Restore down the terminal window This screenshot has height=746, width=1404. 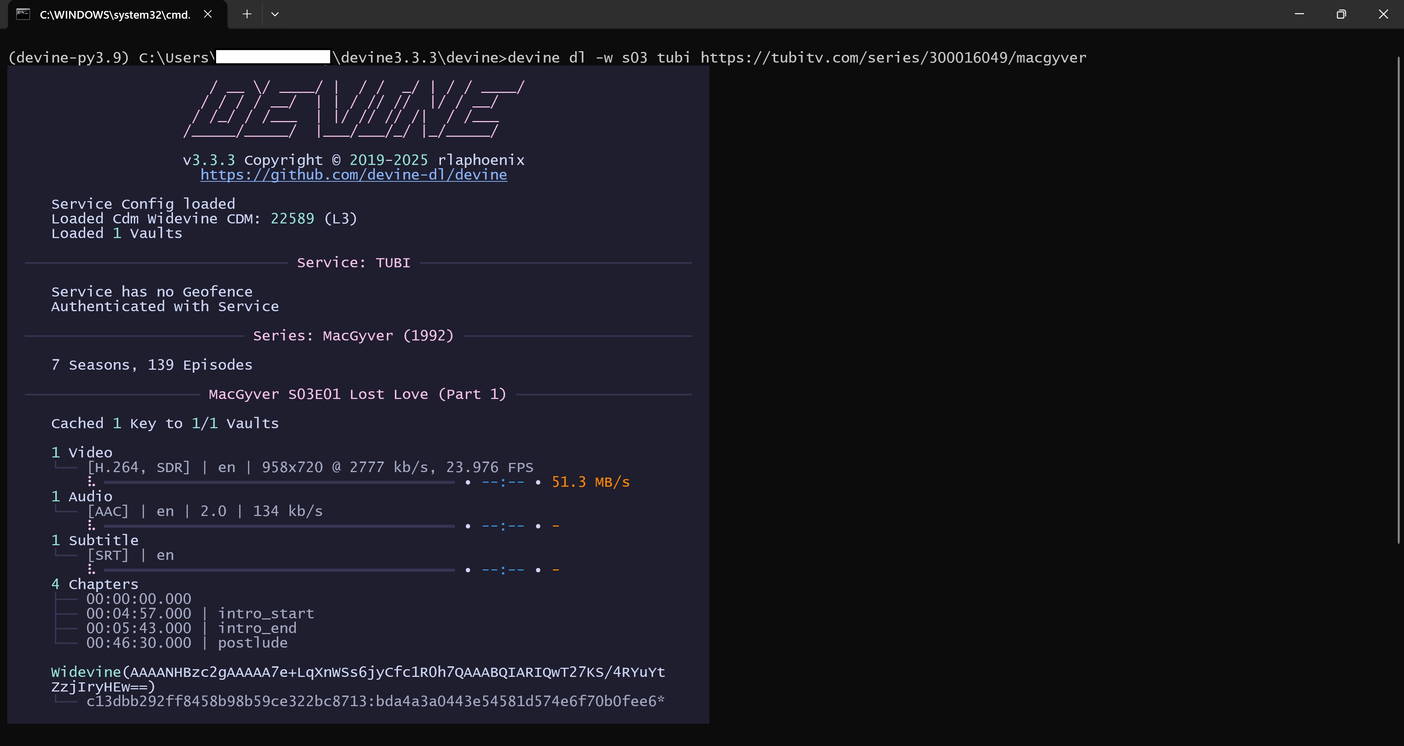(1341, 14)
